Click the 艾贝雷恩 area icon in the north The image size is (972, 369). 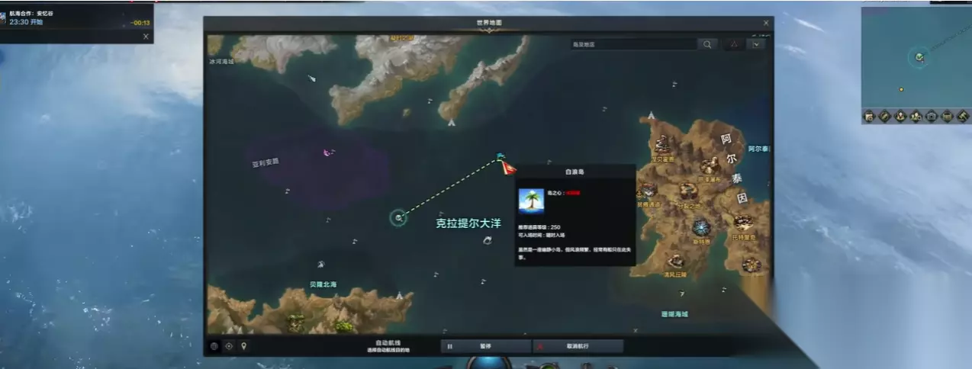(x=661, y=145)
